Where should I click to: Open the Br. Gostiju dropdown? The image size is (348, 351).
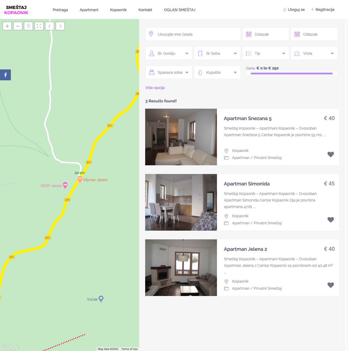(x=169, y=53)
